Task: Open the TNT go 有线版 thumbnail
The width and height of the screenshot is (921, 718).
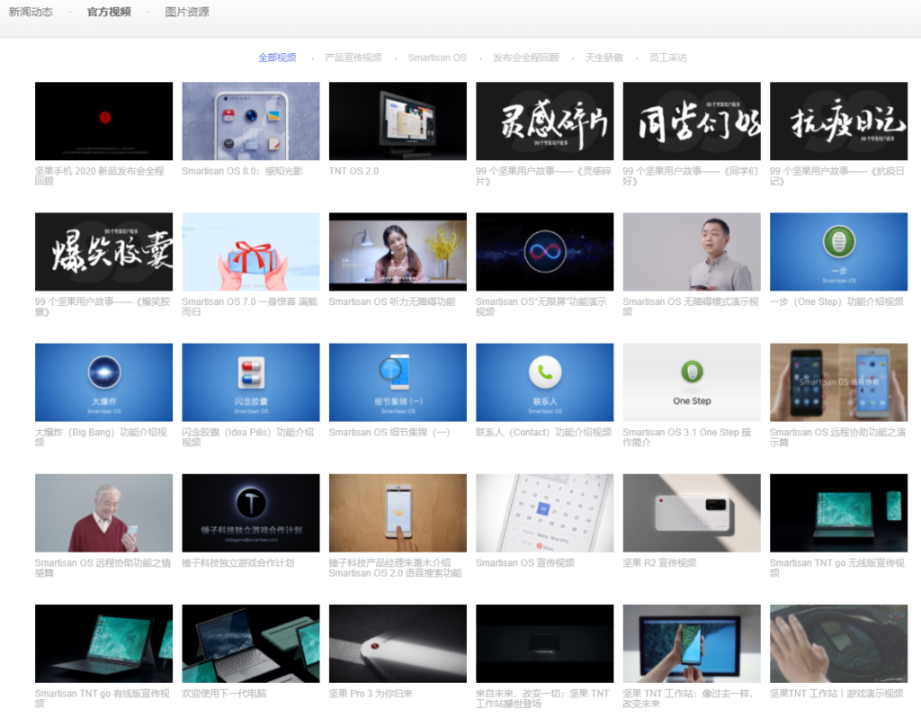Action: coord(104,643)
